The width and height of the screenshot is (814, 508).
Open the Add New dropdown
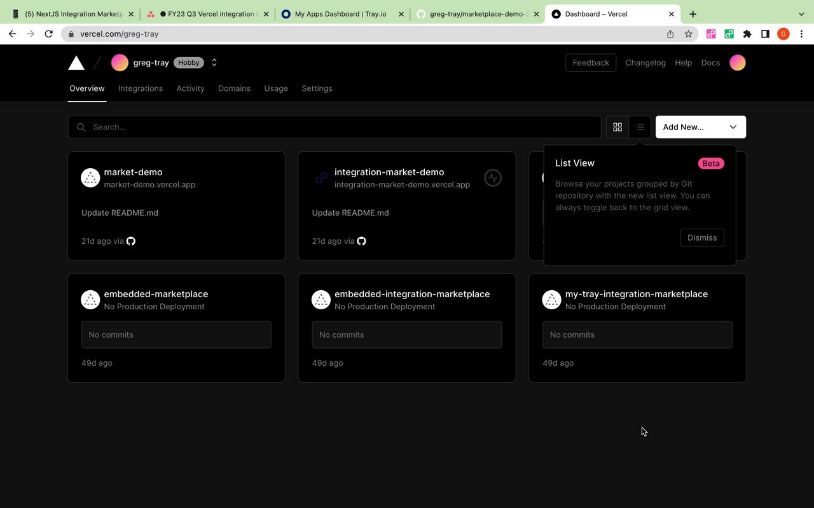[701, 127]
